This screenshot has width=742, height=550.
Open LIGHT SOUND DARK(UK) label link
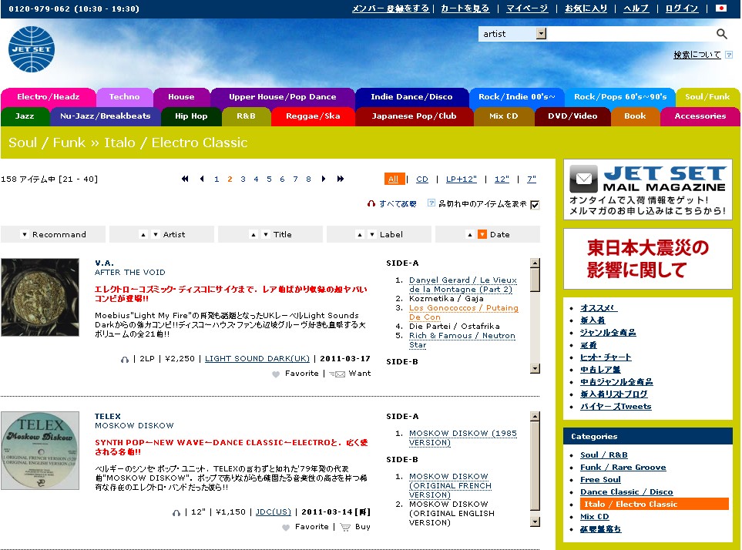click(x=257, y=358)
